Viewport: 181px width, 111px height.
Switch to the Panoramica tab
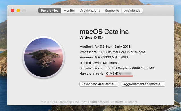tap(50, 11)
